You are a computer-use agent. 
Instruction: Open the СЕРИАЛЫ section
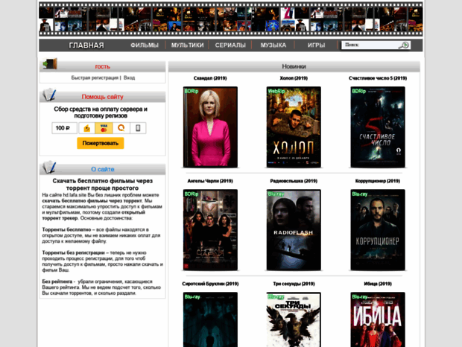coord(230,45)
